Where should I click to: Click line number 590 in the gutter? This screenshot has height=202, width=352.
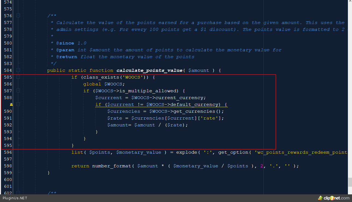point(8,111)
